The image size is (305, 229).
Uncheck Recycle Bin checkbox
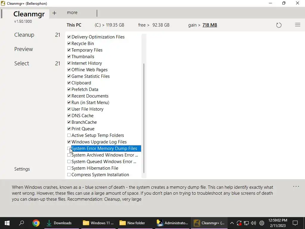(x=69, y=44)
